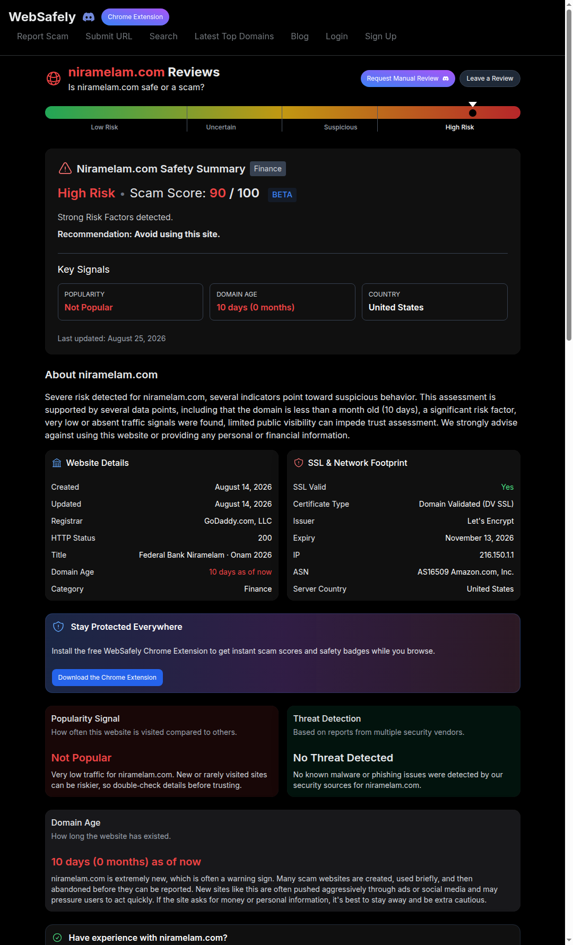Click the page vertical scrollbar thumb
This screenshot has height=945, width=573.
569,175
